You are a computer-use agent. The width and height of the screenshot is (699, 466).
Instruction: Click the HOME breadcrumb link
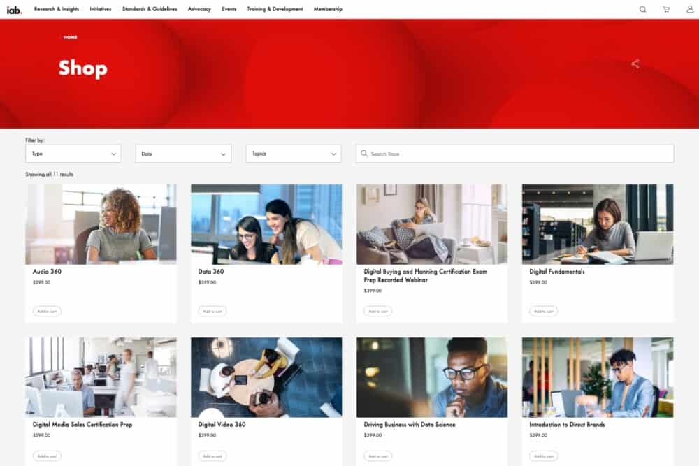point(71,37)
